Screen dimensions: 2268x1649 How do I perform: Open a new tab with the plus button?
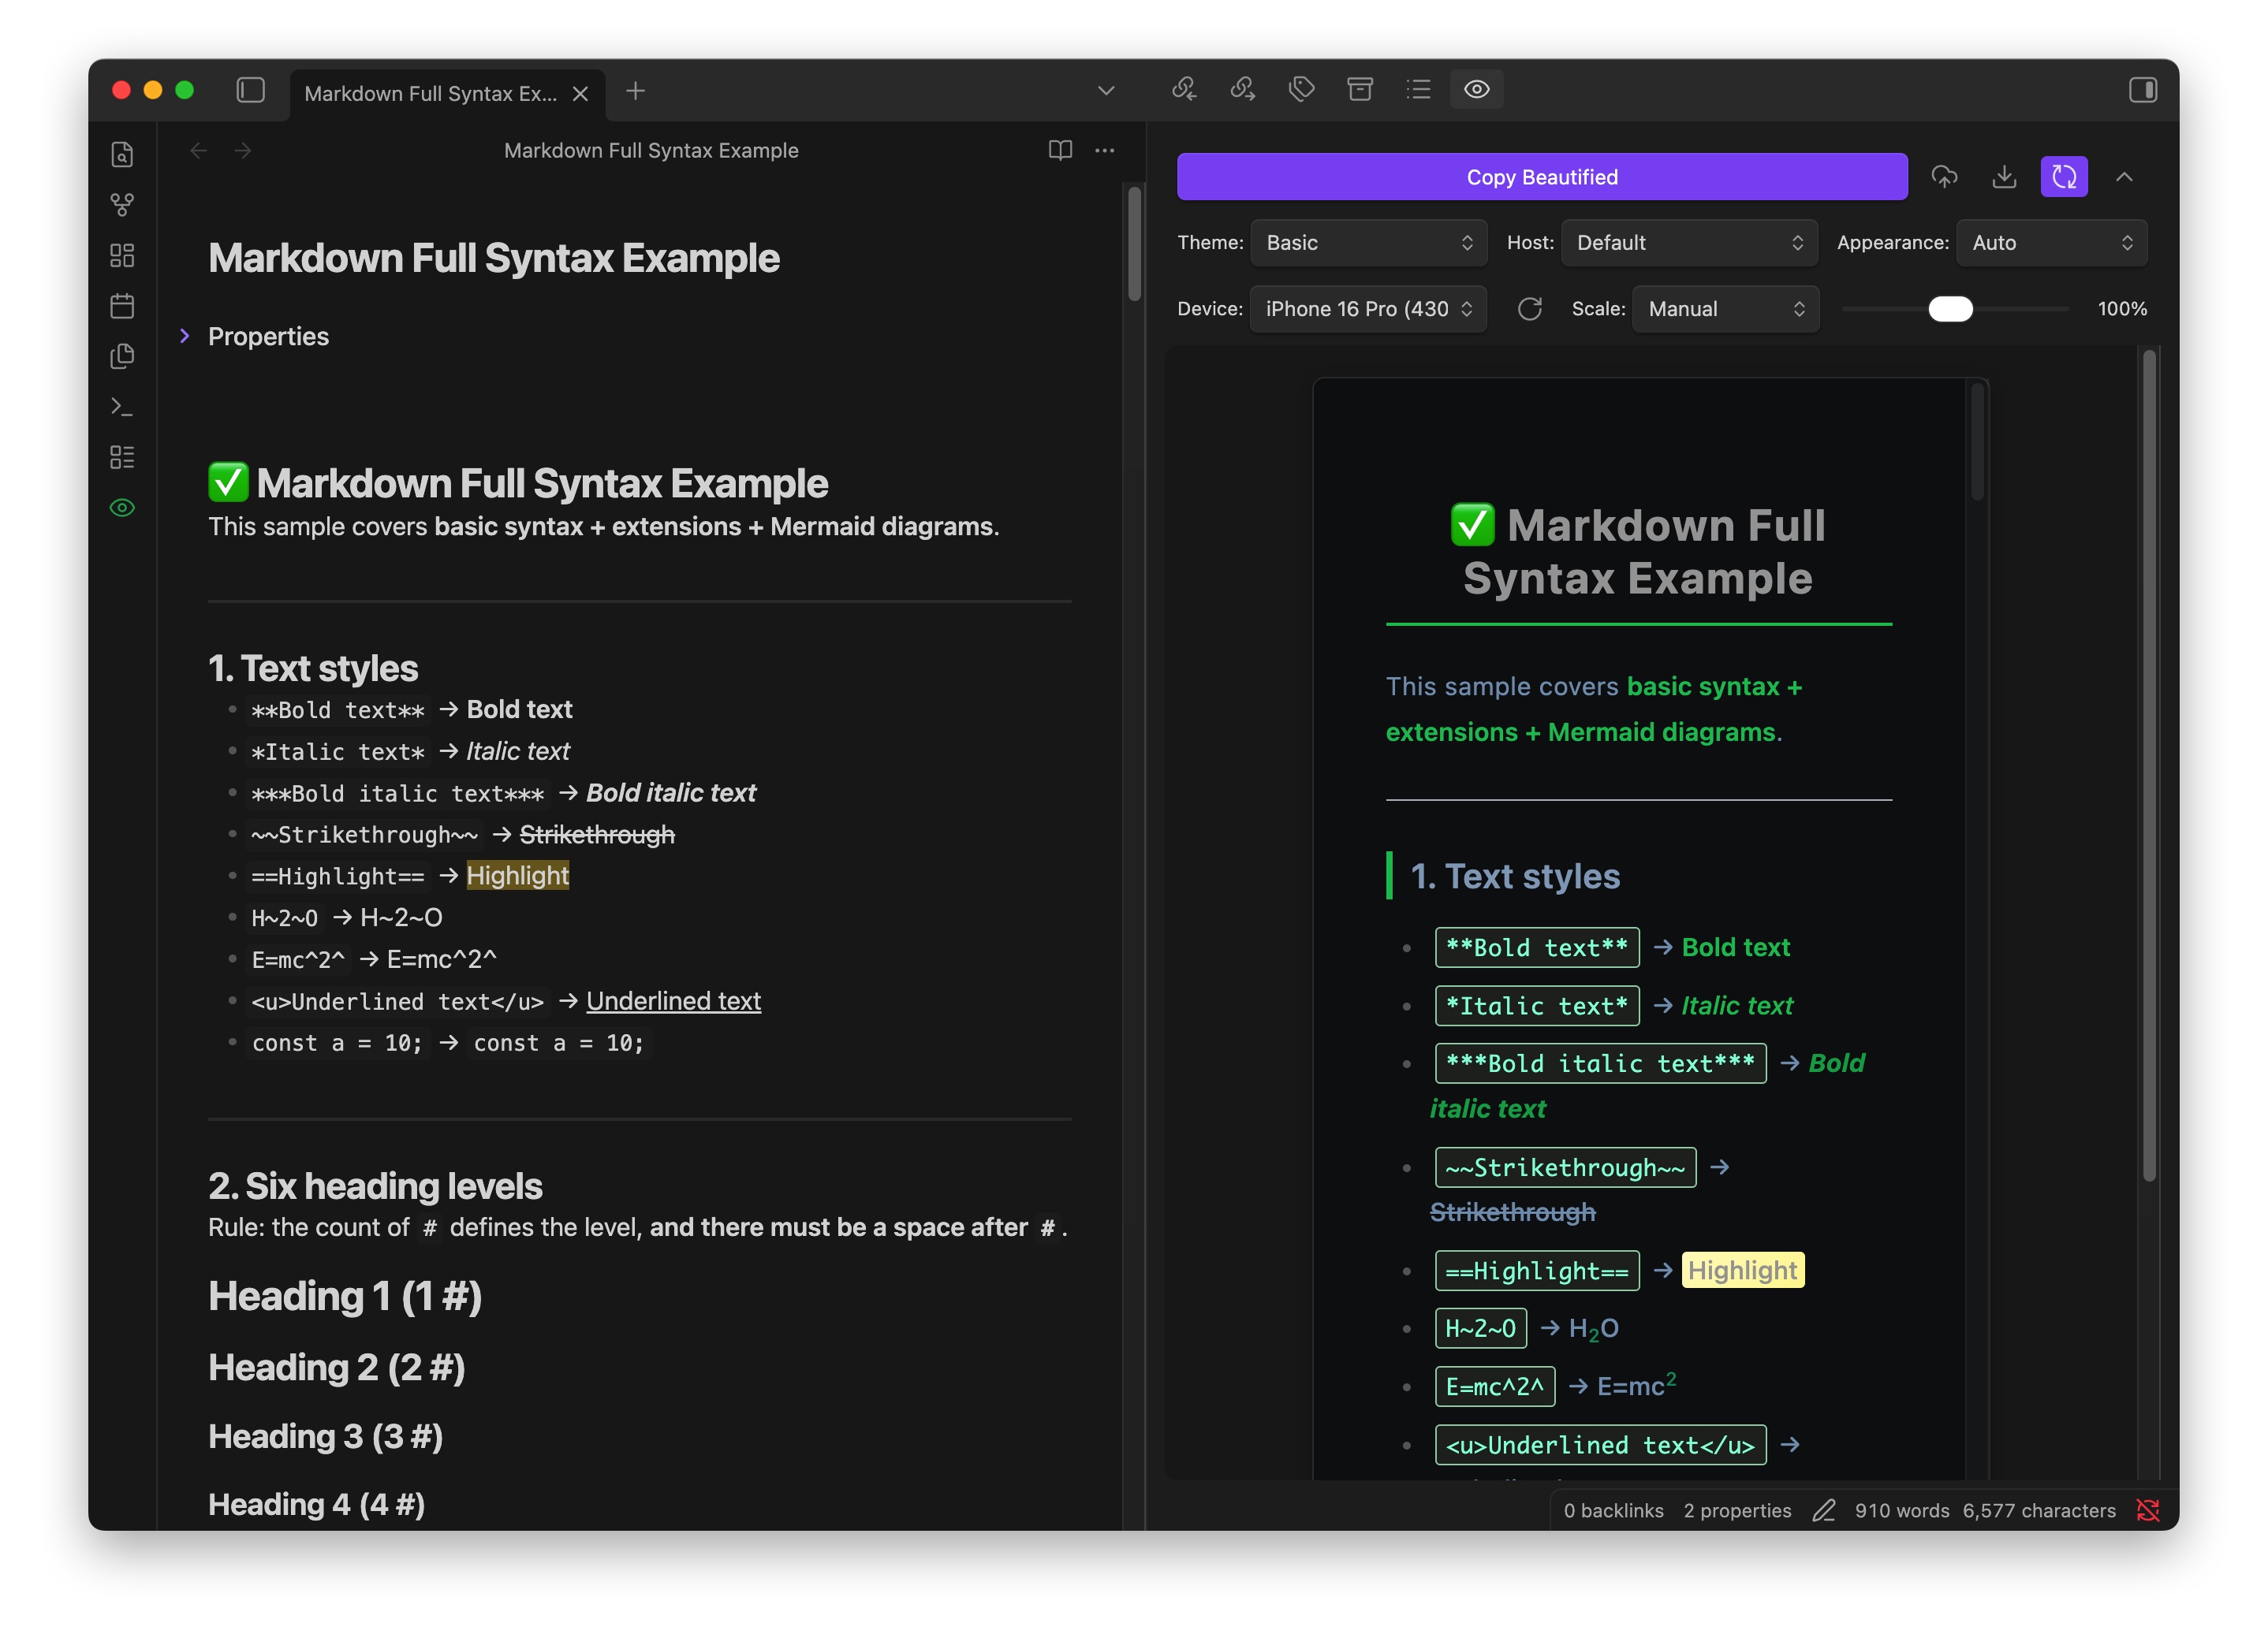(x=635, y=91)
